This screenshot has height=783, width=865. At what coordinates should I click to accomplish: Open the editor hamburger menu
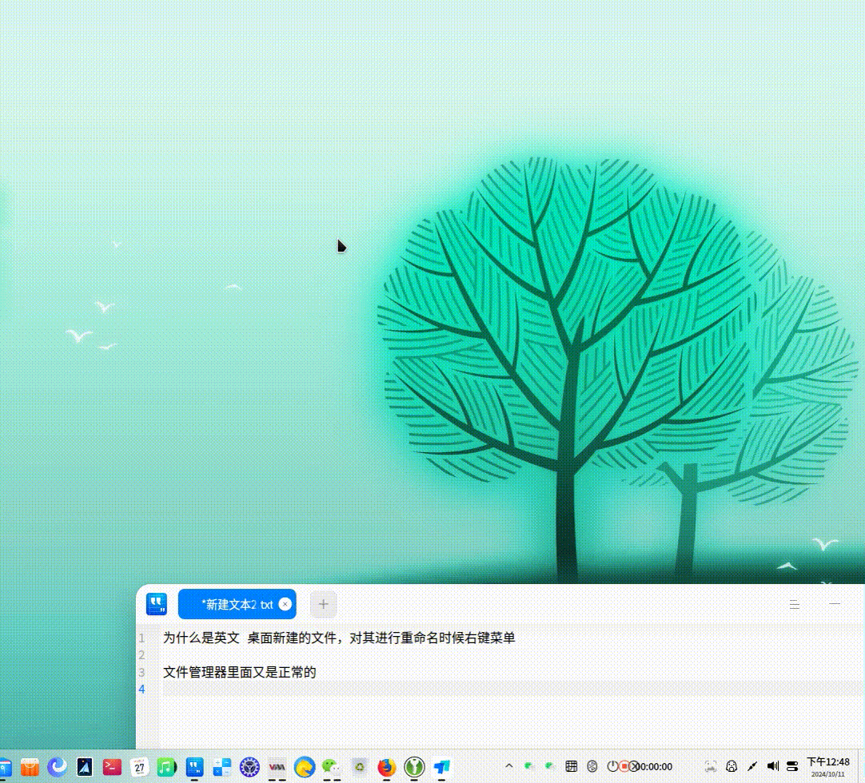(x=795, y=604)
